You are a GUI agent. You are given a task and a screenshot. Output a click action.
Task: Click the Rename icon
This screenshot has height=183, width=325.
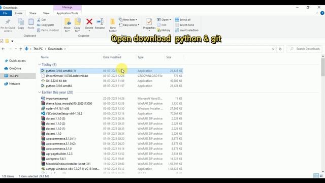click(100, 21)
